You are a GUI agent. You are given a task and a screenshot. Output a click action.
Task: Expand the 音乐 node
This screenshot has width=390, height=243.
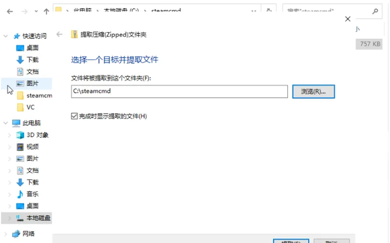(x=10, y=194)
